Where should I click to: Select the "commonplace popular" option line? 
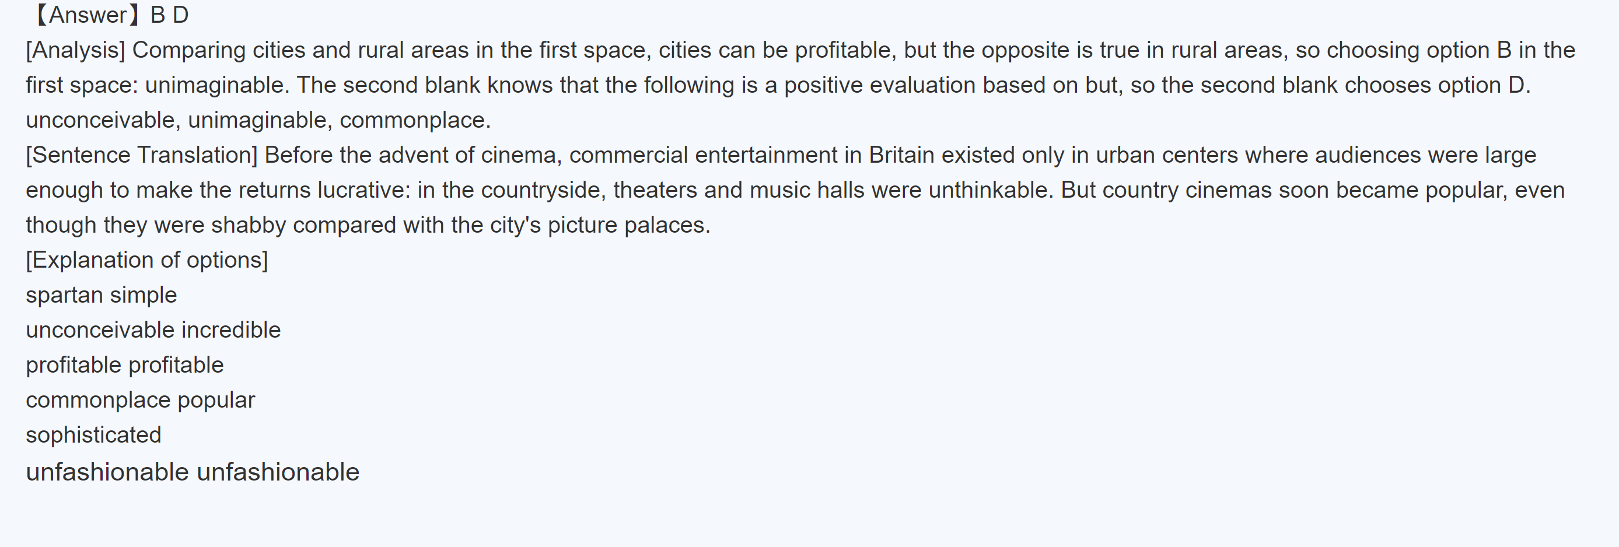140,400
